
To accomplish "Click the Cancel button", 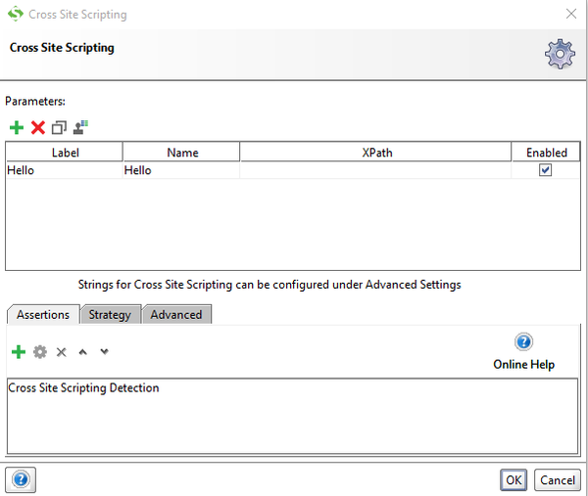I will [x=558, y=480].
